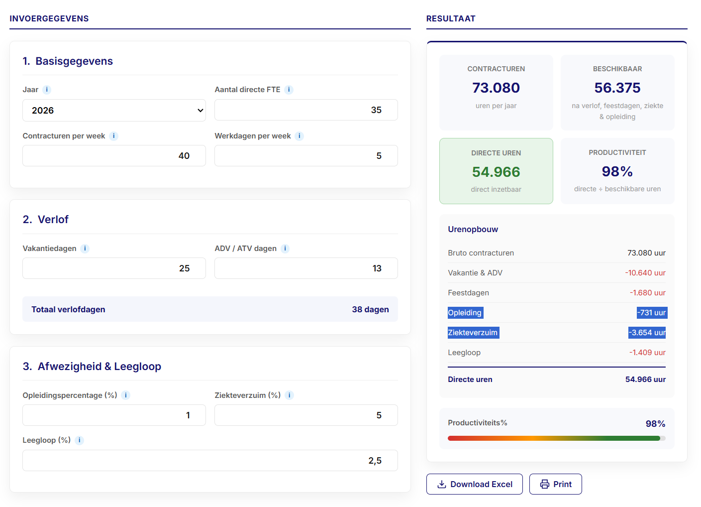Click the Afwezigheid & Leegloop heading
Viewport: 701px width, 507px height.
92,367
